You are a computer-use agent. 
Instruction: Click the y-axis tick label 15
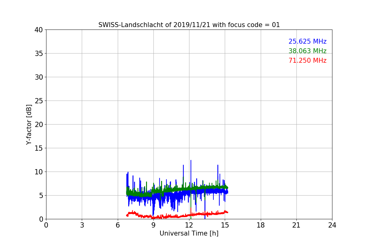[x=39, y=148]
